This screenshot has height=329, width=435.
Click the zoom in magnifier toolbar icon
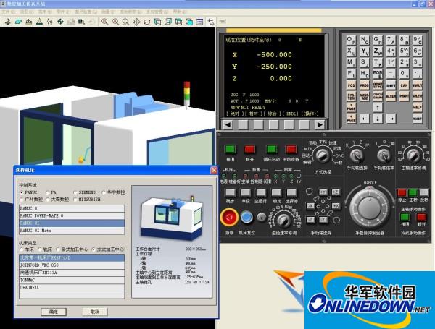coord(105,22)
